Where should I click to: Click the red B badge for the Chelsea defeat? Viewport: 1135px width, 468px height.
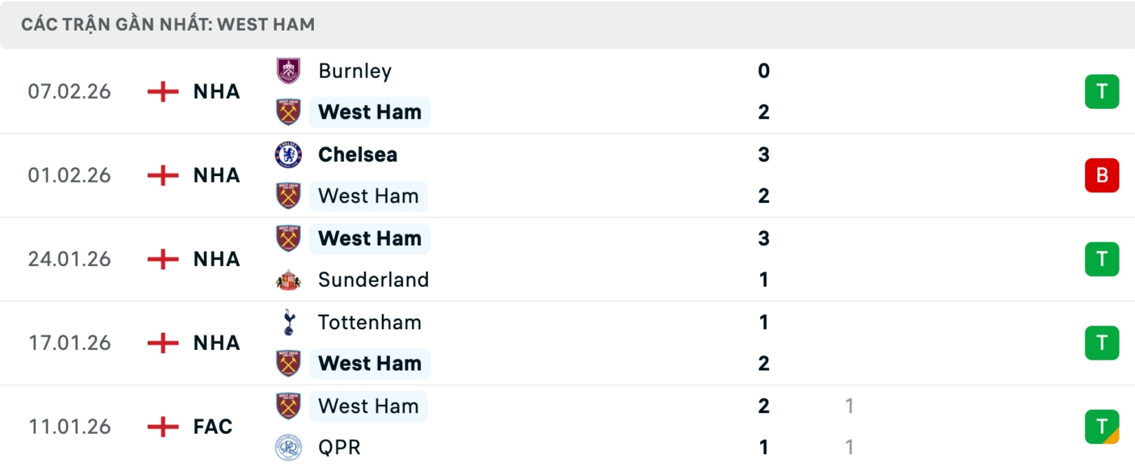tap(1102, 175)
